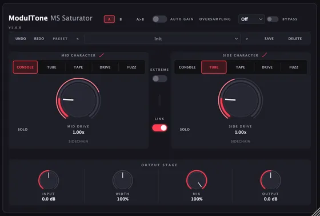
Task: Copy state with A>B button
Action: coord(140,19)
